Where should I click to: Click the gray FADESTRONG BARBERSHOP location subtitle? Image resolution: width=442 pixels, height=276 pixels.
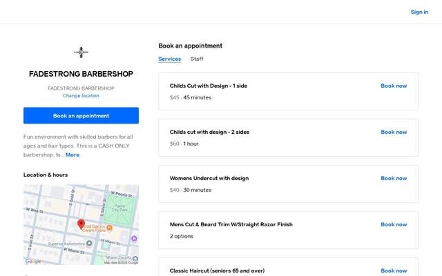(81, 88)
